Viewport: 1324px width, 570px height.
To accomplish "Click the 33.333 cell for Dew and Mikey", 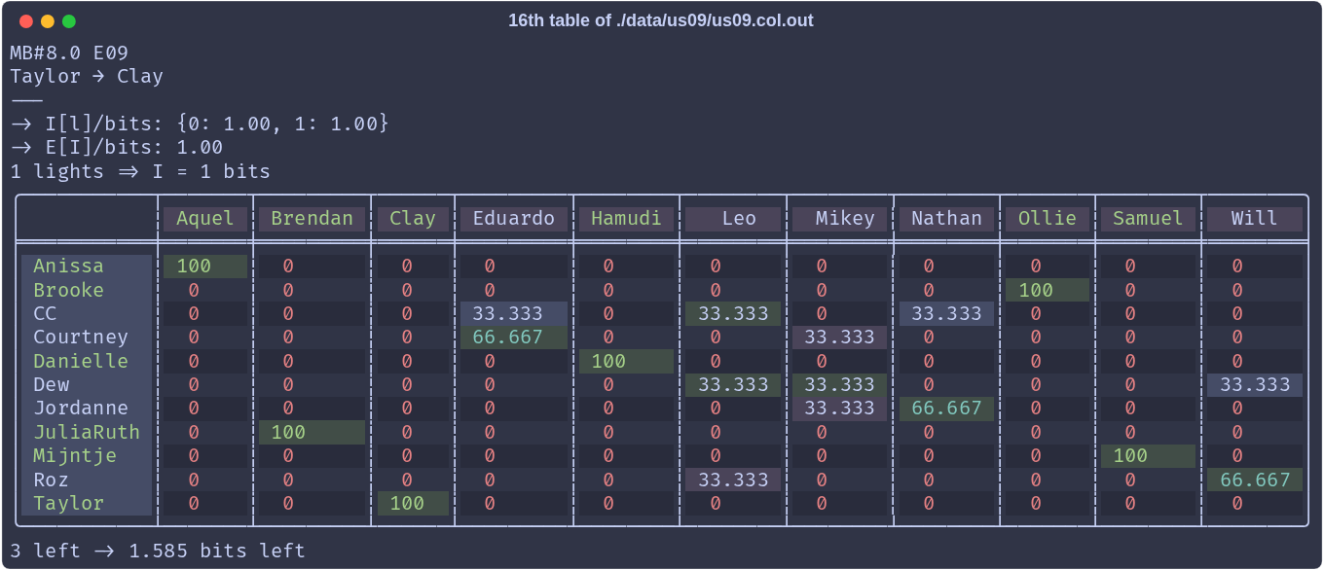I will click(839, 384).
